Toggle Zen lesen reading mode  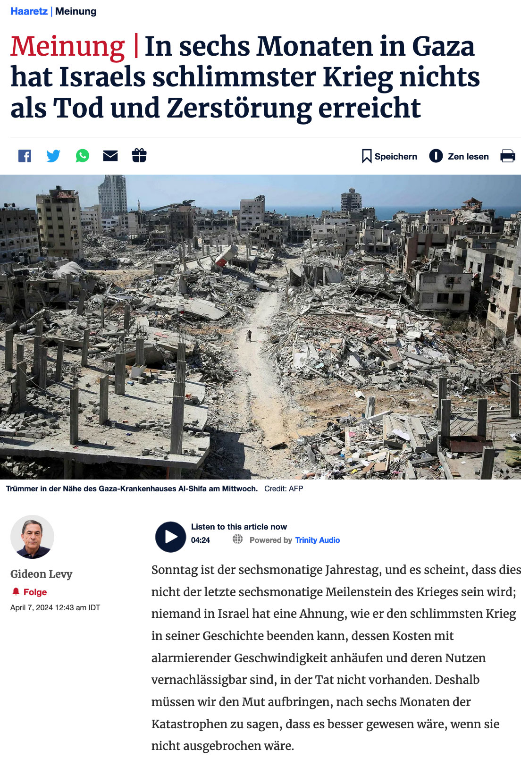click(x=459, y=156)
